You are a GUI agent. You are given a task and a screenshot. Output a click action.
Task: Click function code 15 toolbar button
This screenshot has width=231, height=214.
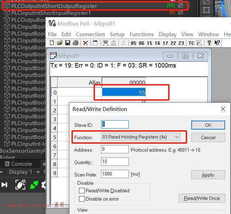pyautogui.click(x=150, y=43)
